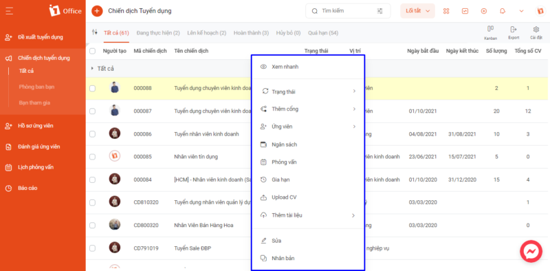Choose Phỏng vấn in the context menu
Image resolution: width=550 pixels, height=271 pixels.
point(308,162)
